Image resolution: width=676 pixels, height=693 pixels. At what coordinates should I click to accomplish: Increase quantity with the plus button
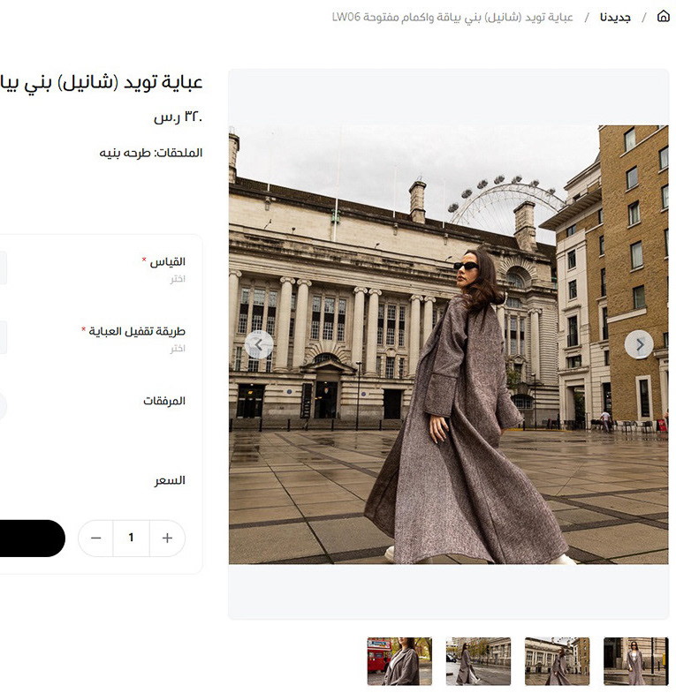click(167, 538)
